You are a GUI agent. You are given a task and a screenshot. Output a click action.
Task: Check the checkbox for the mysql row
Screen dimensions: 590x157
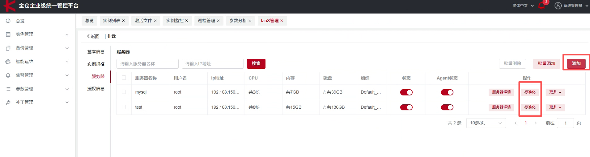pyautogui.click(x=124, y=92)
